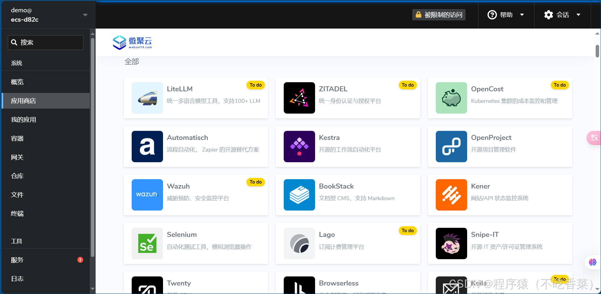Open the Twenty app icon
The width and height of the screenshot is (601, 294).
click(147, 285)
